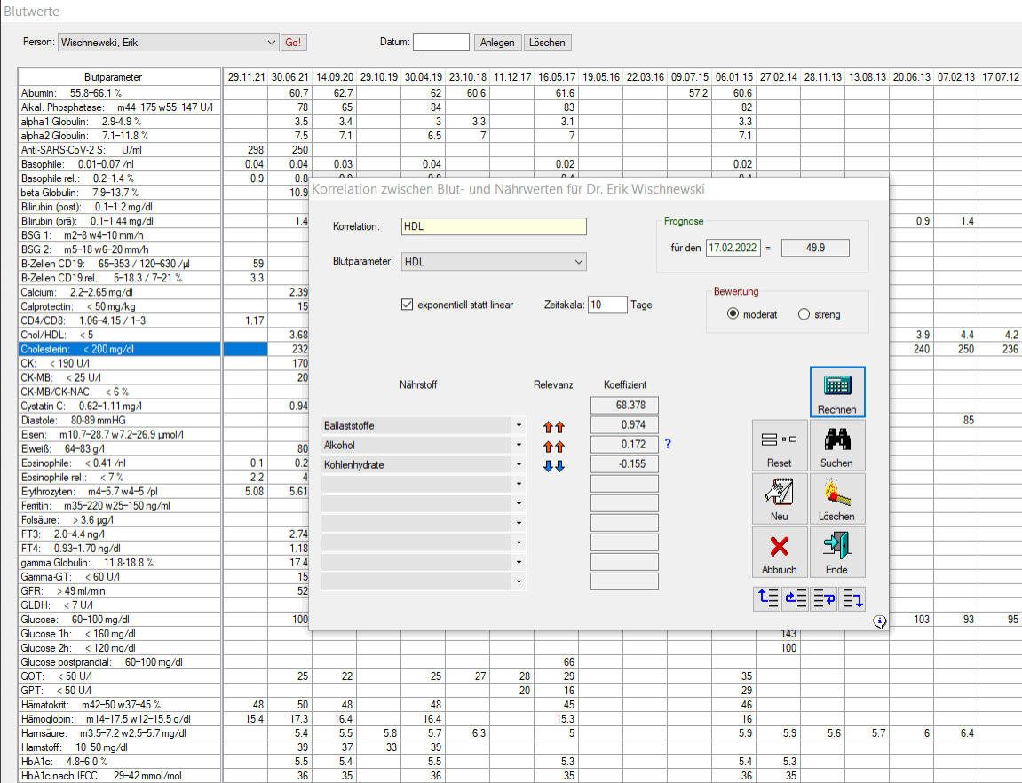Image resolution: width=1022 pixels, height=783 pixels.
Task: Select the Cholesterin row in the blood parameters list
Action: 120,350
